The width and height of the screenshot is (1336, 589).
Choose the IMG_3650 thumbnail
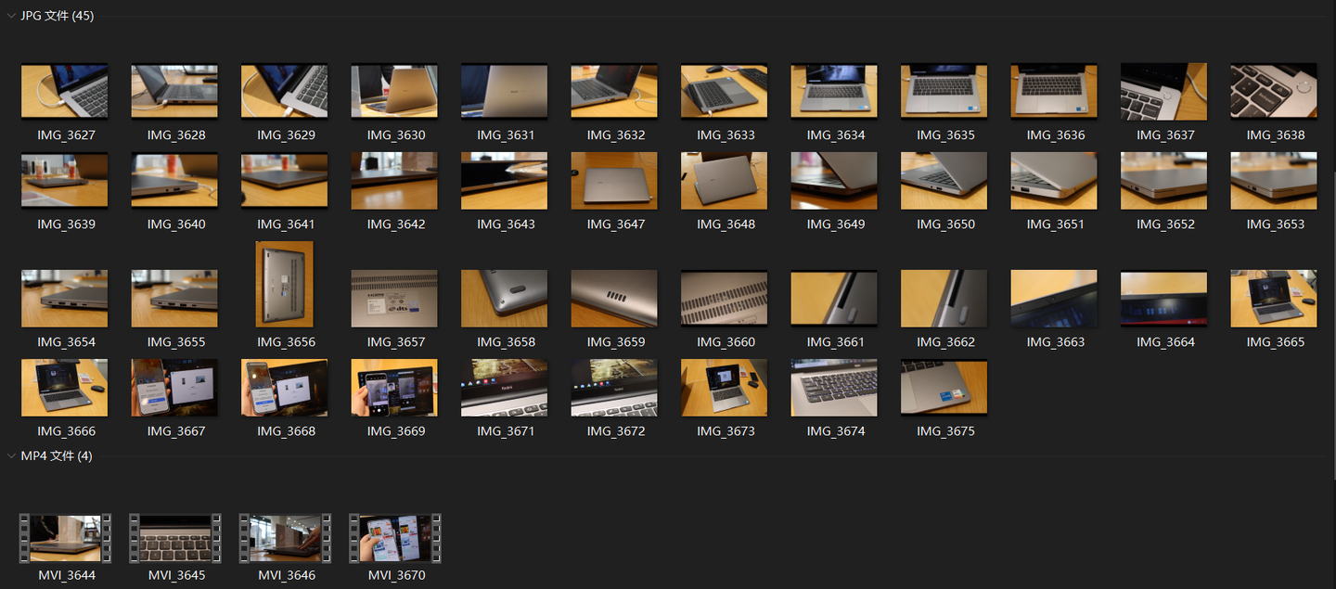tap(944, 180)
